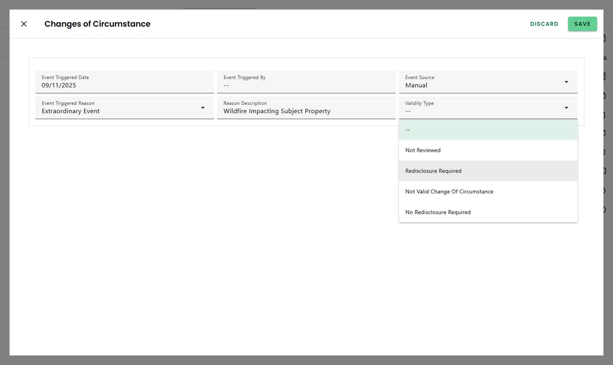Collapse the Validity Type dropdown arrow
This screenshot has width=613, height=365.
(566, 108)
